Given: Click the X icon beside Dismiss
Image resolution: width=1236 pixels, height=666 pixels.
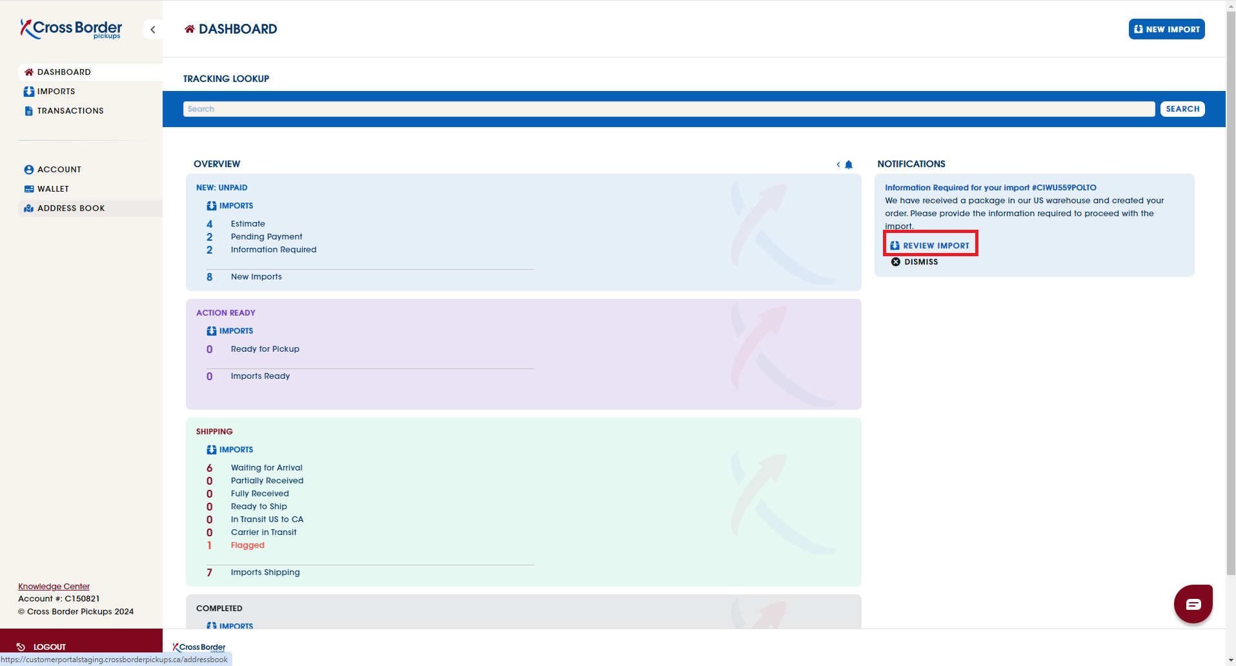Looking at the screenshot, I should coord(896,262).
